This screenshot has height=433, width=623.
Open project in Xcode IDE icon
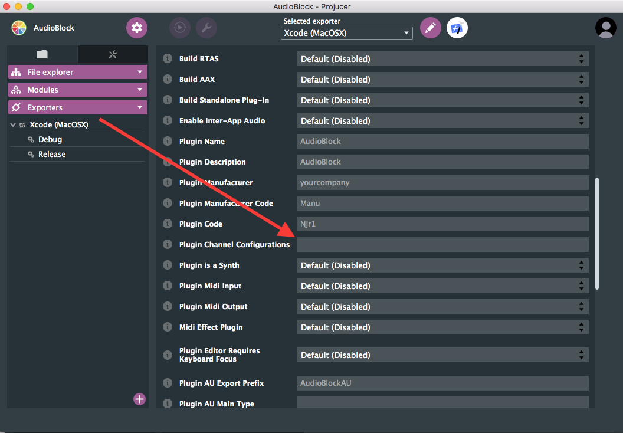coord(457,28)
